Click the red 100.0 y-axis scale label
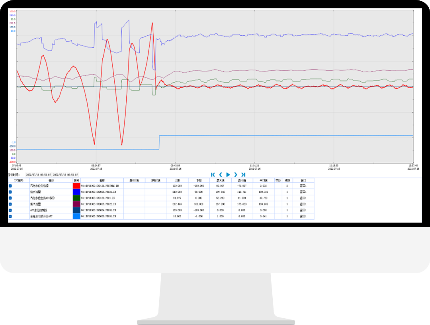 [12, 12]
